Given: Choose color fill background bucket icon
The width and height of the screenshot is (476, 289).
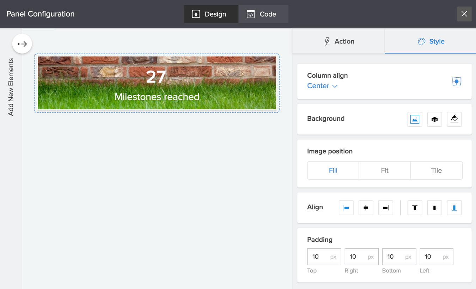Looking at the screenshot, I should tap(454, 119).
